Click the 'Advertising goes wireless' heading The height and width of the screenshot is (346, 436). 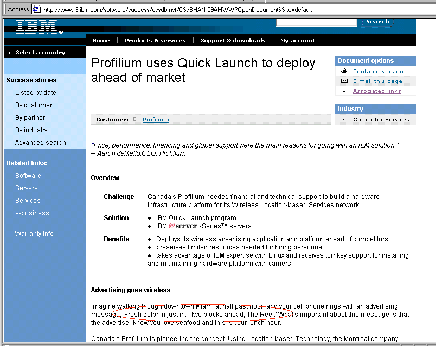point(131,290)
